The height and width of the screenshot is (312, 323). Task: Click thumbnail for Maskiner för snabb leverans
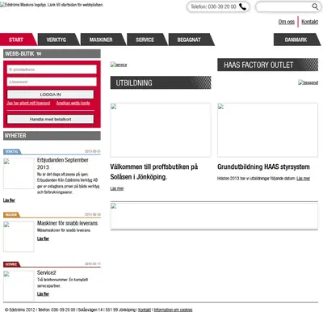pos(19,236)
